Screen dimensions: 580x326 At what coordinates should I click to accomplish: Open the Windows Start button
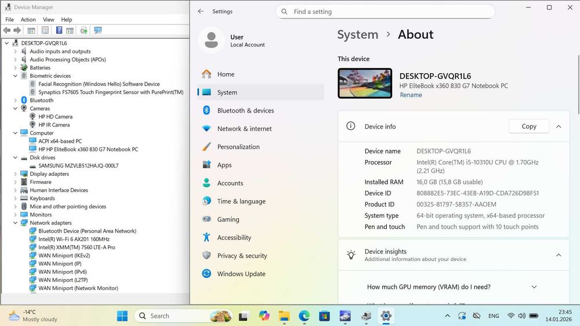coord(122,316)
